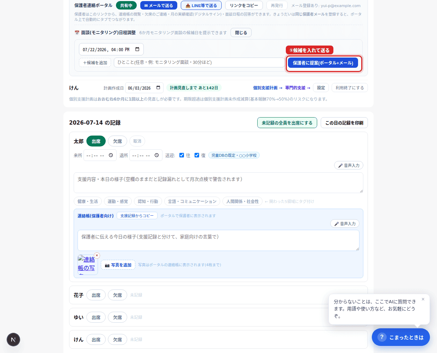Click the 2026-07-14 の記録 heading
437x353 pixels.
[x=95, y=123]
